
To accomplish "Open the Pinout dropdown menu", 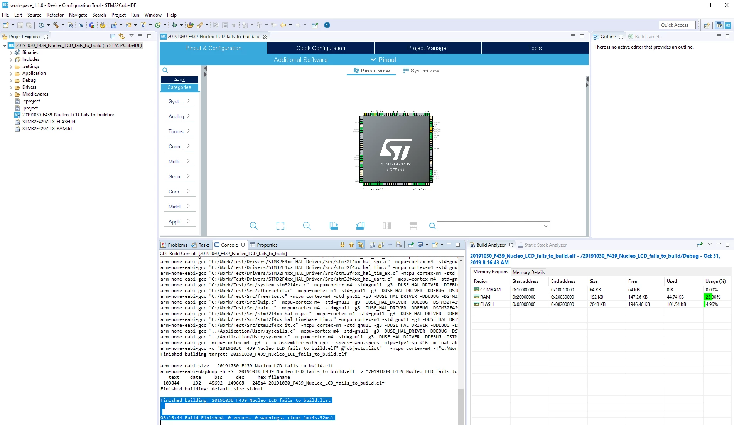I will [383, 60].
